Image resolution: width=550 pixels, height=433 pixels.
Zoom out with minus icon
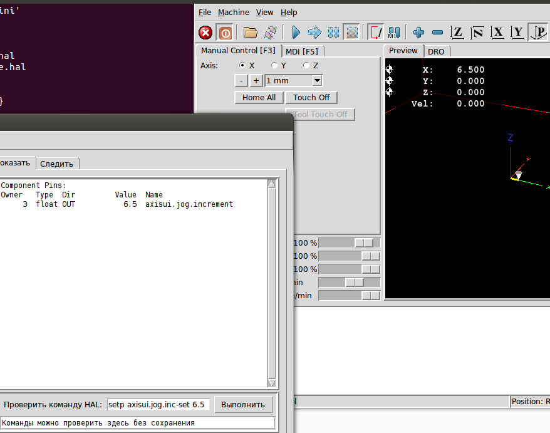pos(437,33)
